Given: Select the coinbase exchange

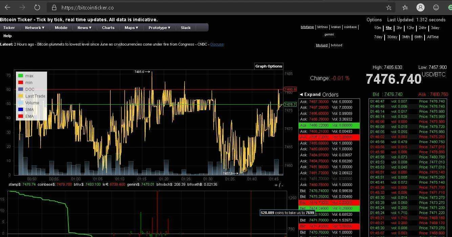Looking at the screenshot, I should 350,27.
